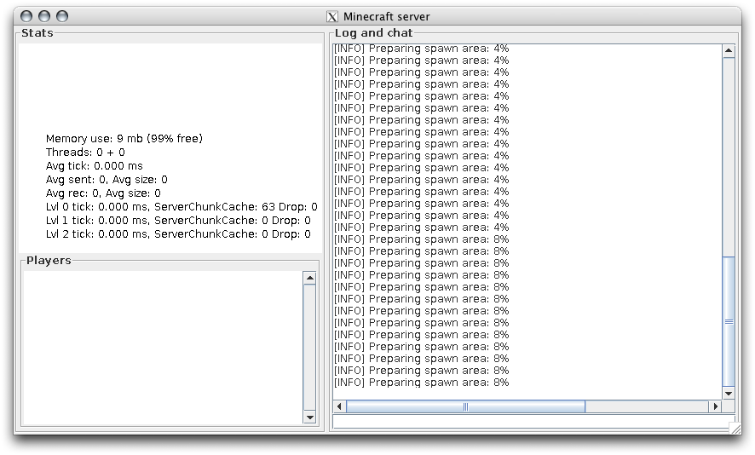The image size is (755, 455).
Task: Click the 'Minecraft server' window title
Action: (386, 17)
